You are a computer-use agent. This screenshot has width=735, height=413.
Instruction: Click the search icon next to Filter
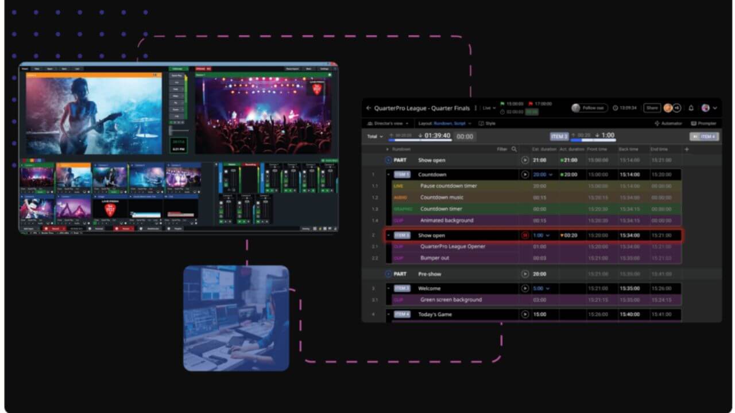pos(514,149)
